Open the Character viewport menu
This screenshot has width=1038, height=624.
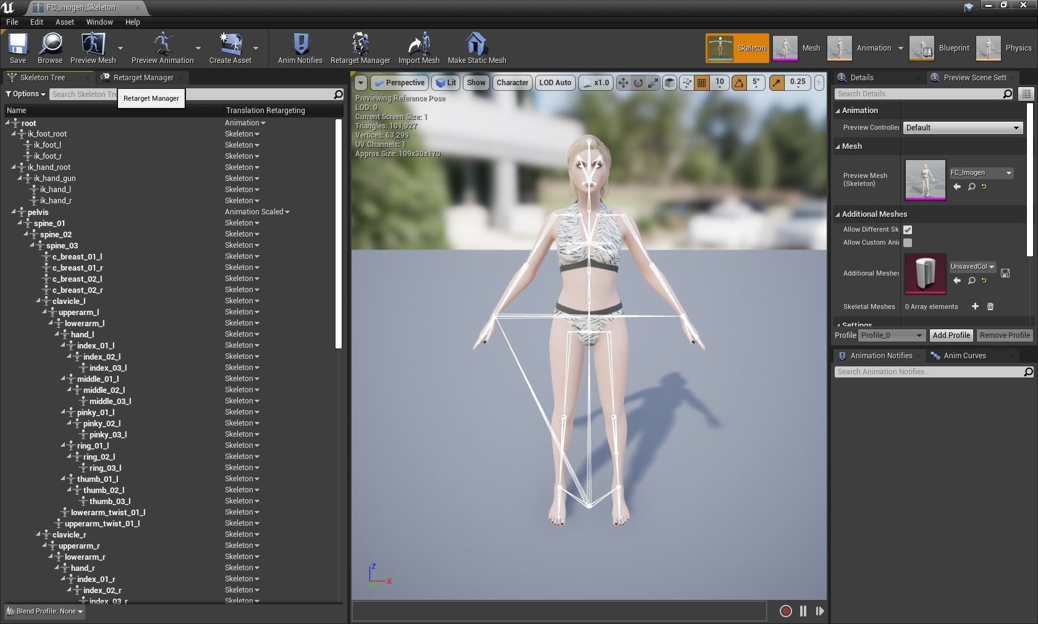click(x=512, y=83)
